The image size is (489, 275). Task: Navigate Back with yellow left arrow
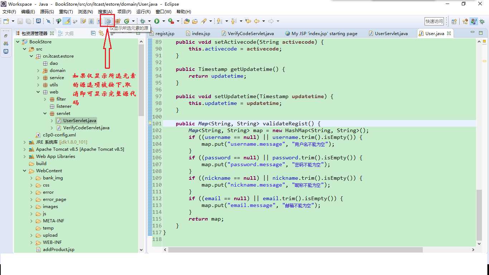pyautogui.click(x=256, y=21)
